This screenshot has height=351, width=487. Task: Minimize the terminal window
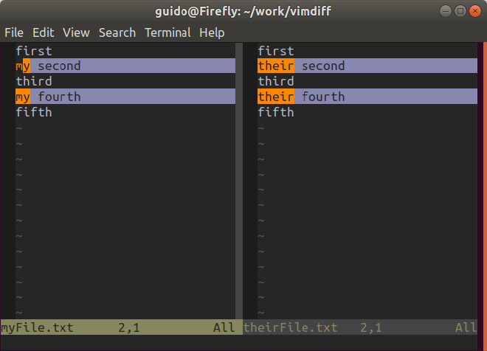[446, 11]
